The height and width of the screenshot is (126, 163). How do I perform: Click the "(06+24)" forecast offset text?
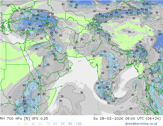[153, 119]
